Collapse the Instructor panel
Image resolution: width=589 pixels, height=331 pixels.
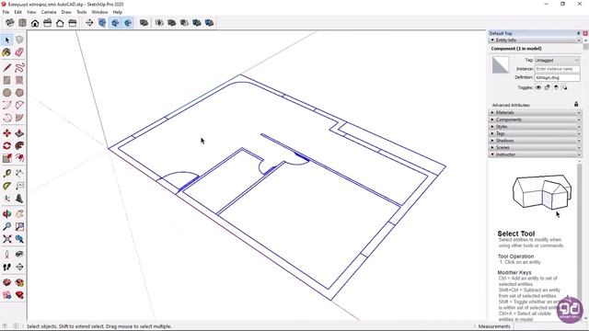tap(535, 154)
